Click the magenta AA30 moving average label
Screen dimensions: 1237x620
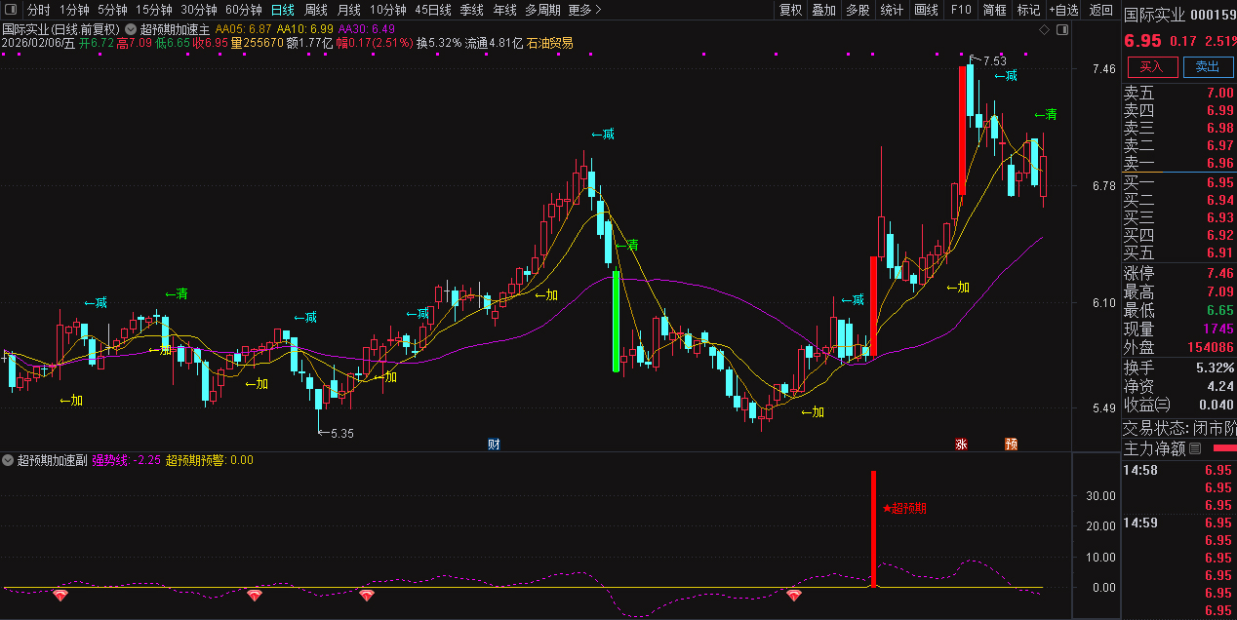[x=366, y=29]
